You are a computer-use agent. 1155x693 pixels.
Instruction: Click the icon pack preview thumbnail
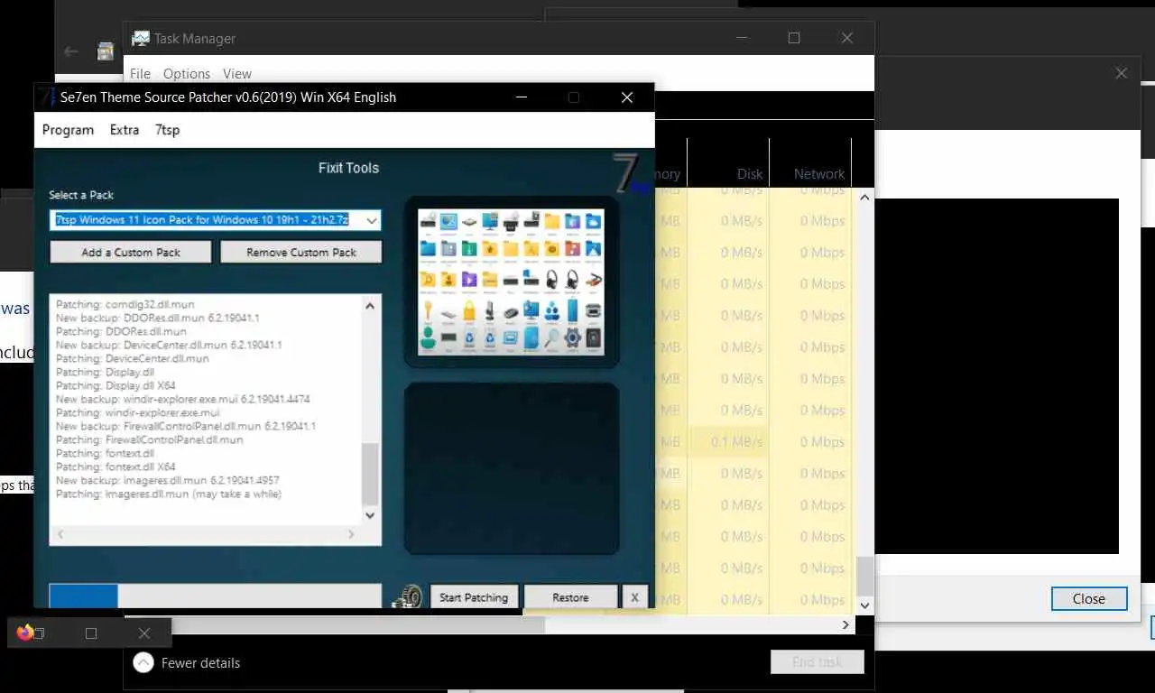(511, 282)
